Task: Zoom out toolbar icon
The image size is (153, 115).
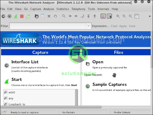Action: 124,16
